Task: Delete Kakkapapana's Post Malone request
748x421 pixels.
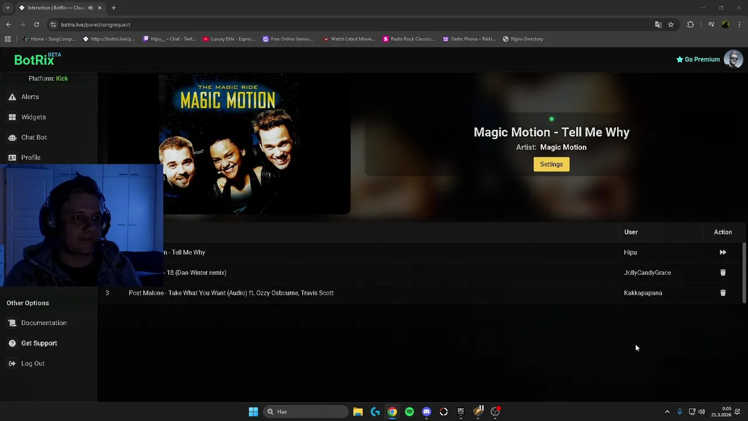Action: pyautogui.click(x=723, y=293)
